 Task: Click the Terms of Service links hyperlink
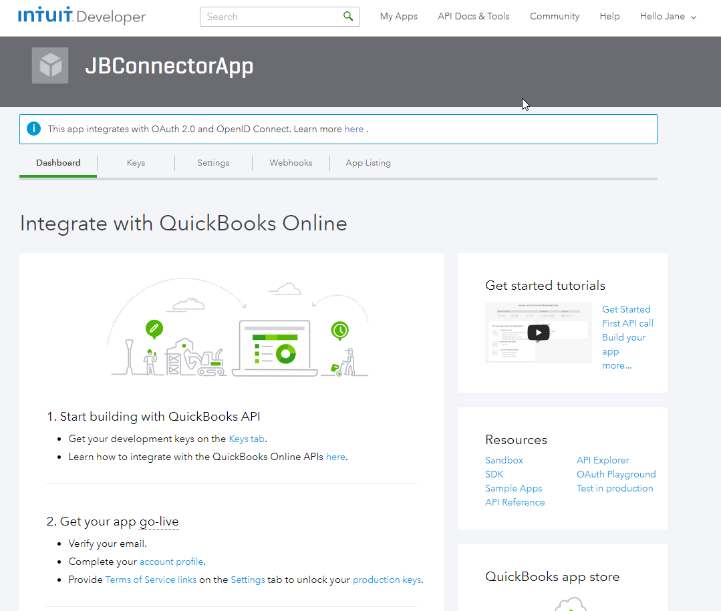[x=151, y=580]
